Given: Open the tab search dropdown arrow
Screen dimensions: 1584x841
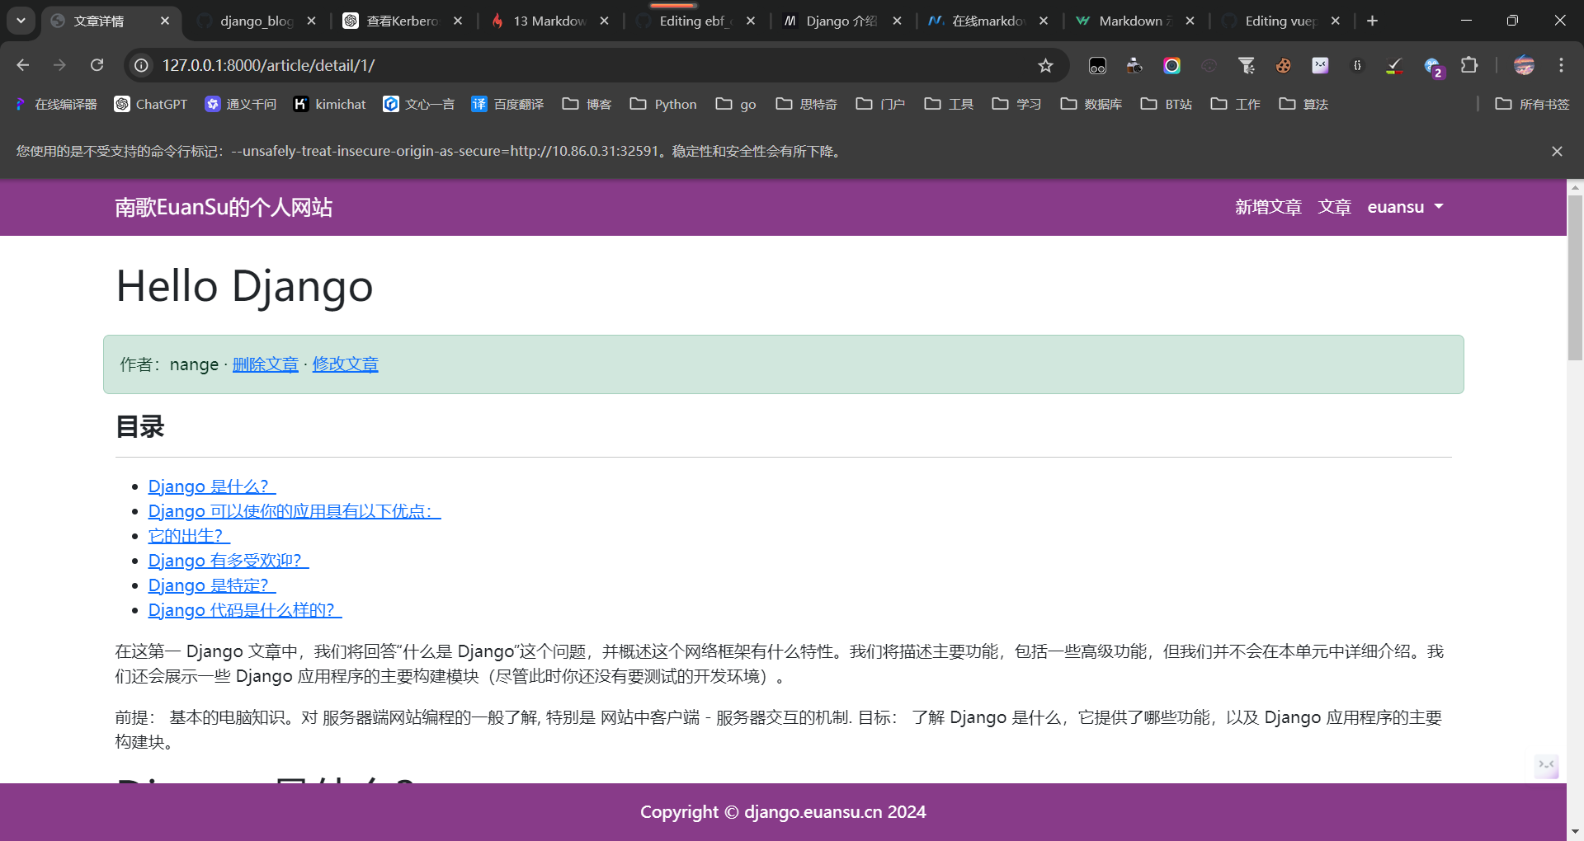Looking at the screenshot, I should coord(21,21).
